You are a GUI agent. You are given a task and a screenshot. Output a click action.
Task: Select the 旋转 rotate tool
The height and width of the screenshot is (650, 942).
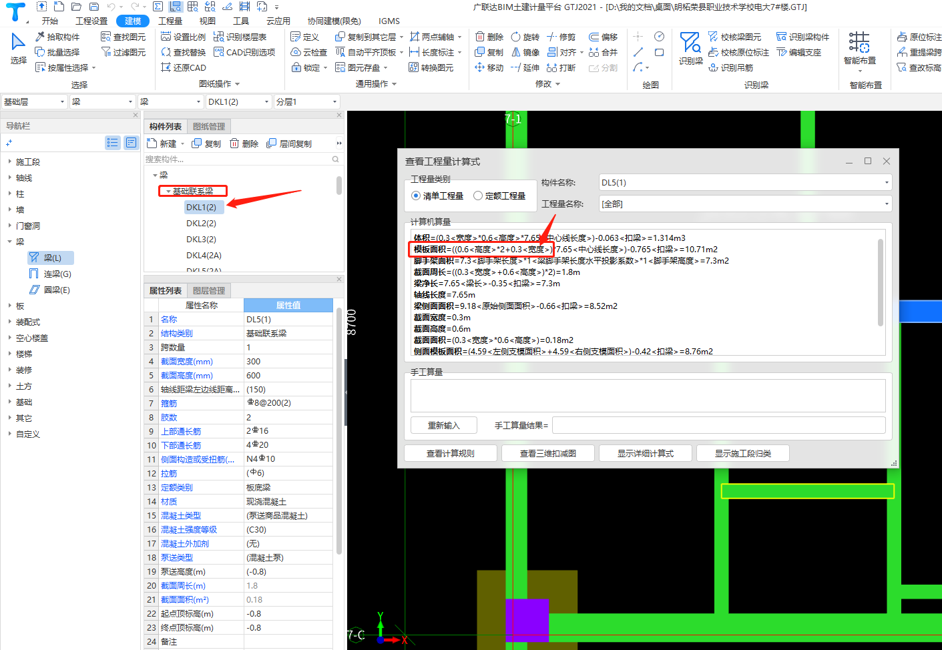coord(525,37)
